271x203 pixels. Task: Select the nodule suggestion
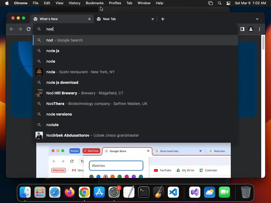point(136,125)
